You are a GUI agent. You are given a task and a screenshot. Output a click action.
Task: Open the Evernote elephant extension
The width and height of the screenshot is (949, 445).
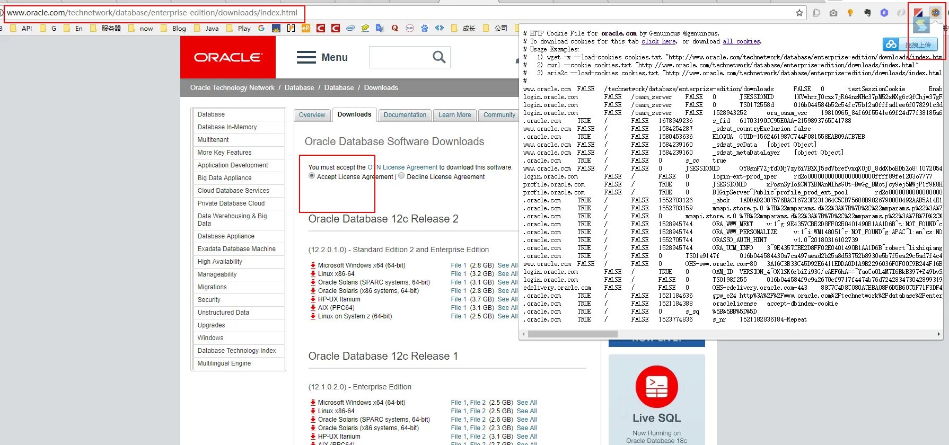[x=867, y=13]
